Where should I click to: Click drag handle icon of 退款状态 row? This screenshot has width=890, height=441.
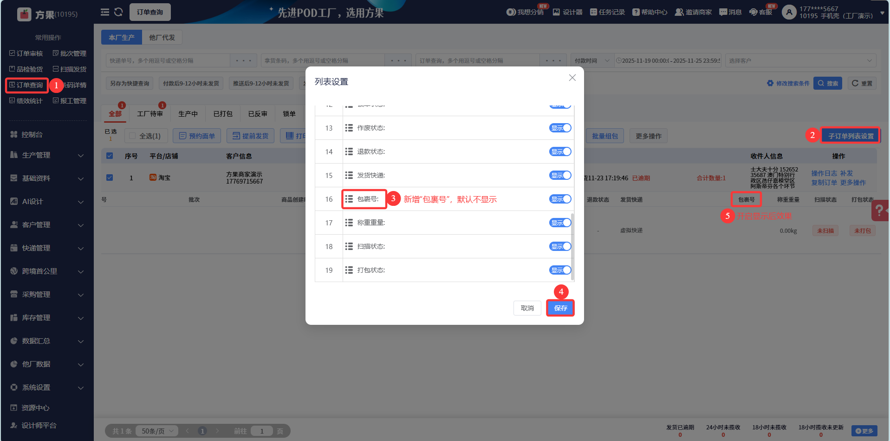349,151
